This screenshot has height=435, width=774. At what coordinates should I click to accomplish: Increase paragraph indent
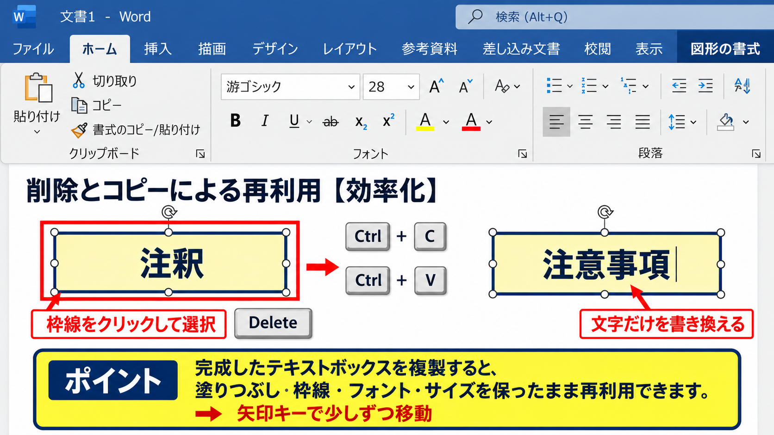705,86
